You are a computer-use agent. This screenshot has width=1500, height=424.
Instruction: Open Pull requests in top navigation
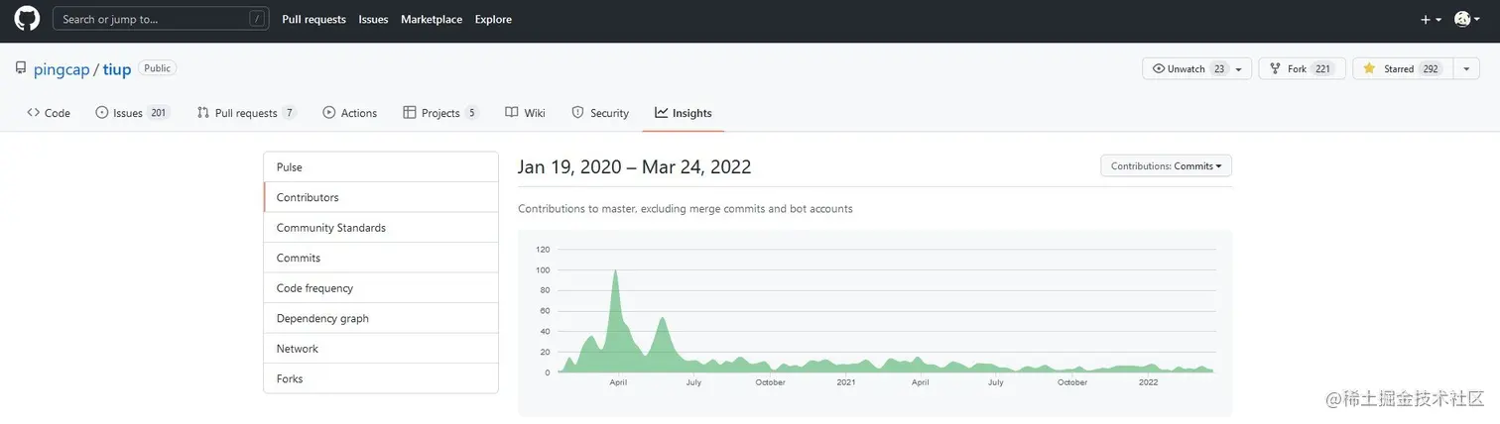(313, 19)
